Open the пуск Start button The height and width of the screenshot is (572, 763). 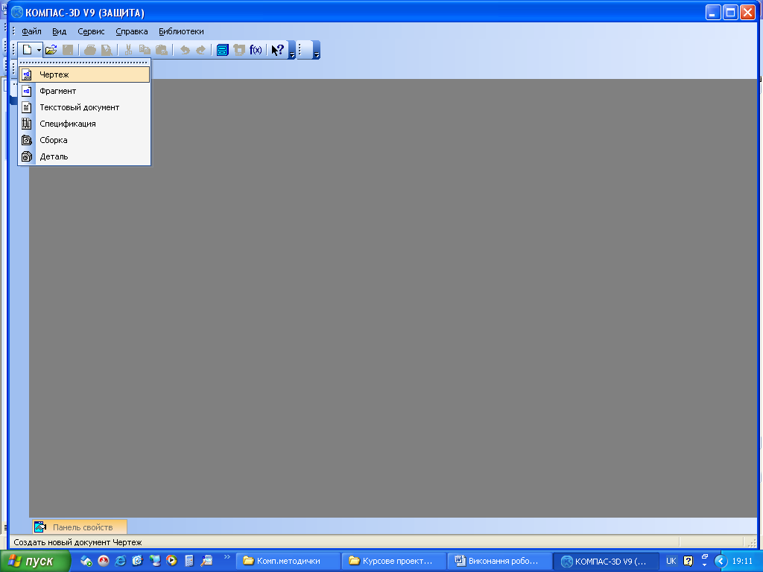click(x=35, y=561)
